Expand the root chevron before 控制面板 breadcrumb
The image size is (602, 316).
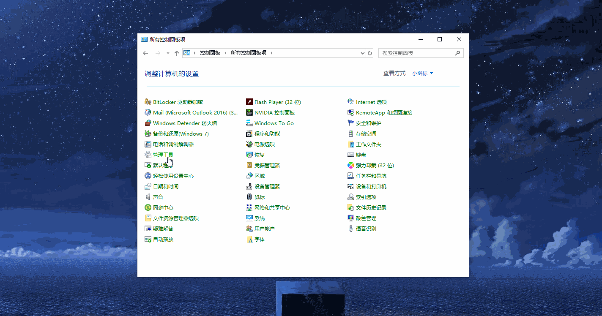pos(194,53)
